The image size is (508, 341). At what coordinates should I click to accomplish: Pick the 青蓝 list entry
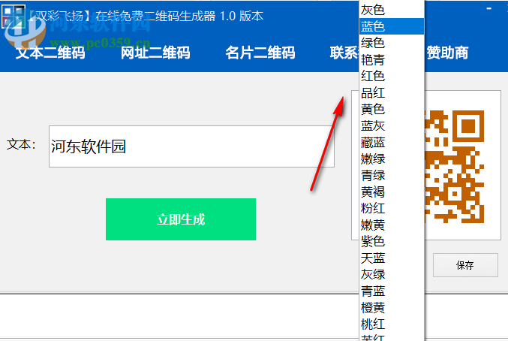392,291
